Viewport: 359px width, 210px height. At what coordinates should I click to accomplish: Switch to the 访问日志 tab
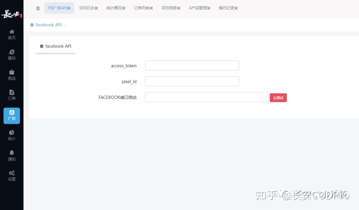coord(86,8)
